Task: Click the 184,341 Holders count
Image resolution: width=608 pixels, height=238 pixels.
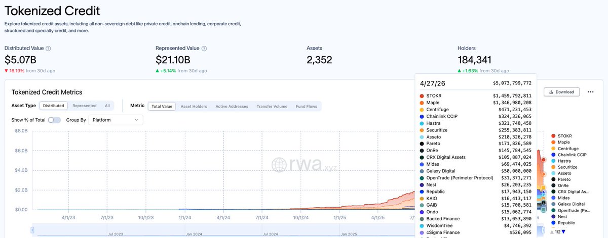Action: 475,60
